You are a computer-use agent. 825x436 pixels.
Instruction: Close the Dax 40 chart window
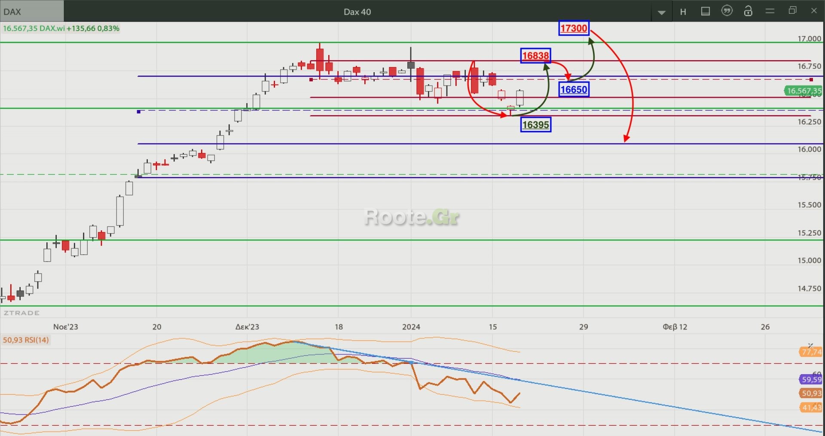(814, 11)
